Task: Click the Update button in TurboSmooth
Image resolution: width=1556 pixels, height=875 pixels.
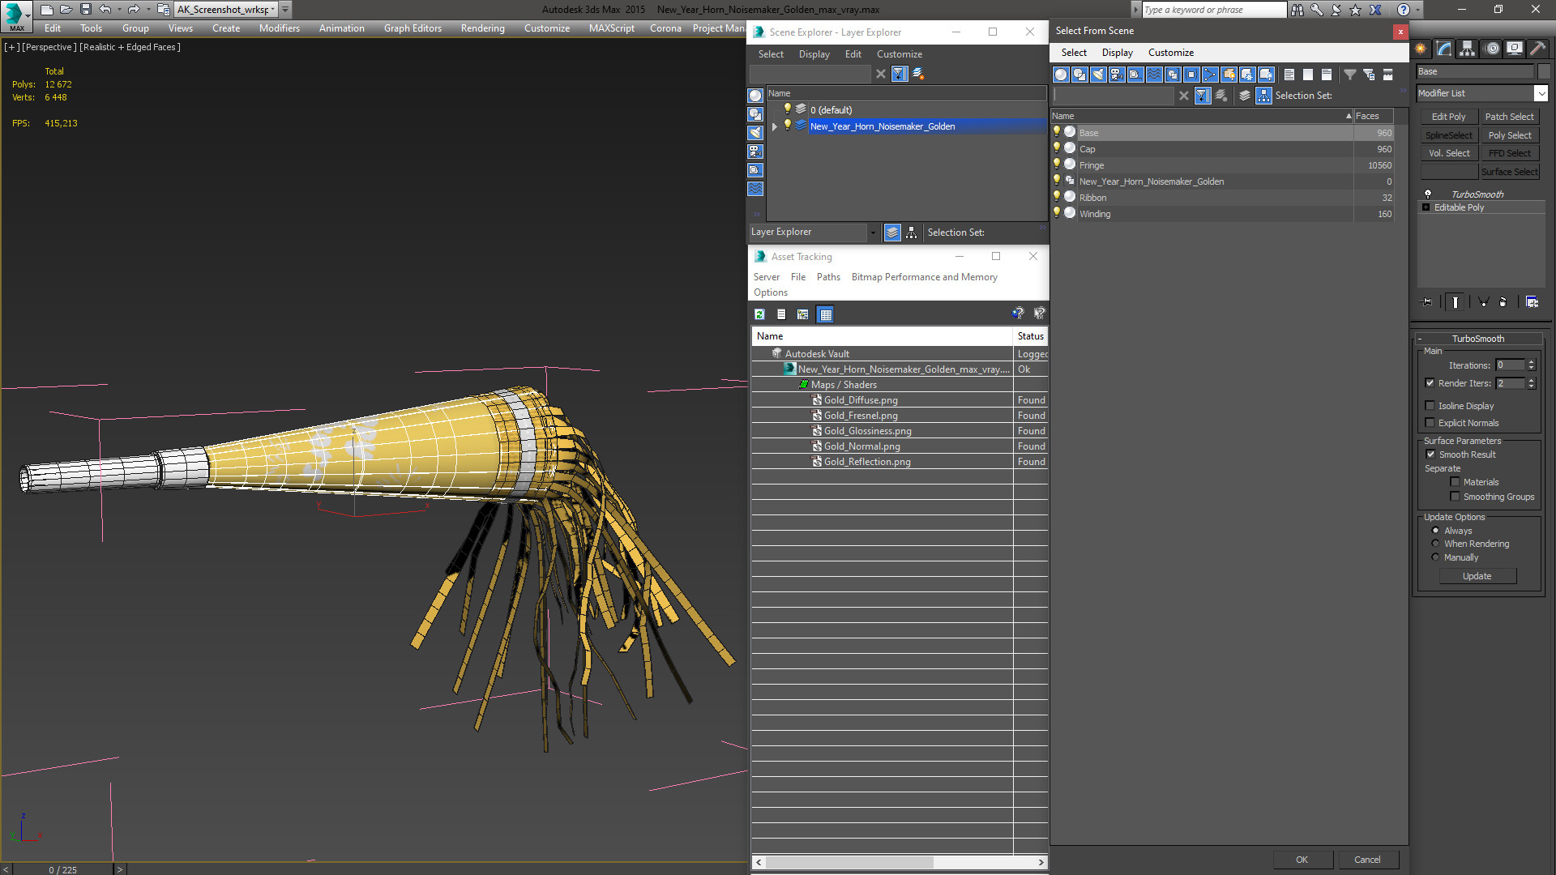Action: click(1477, 576)
